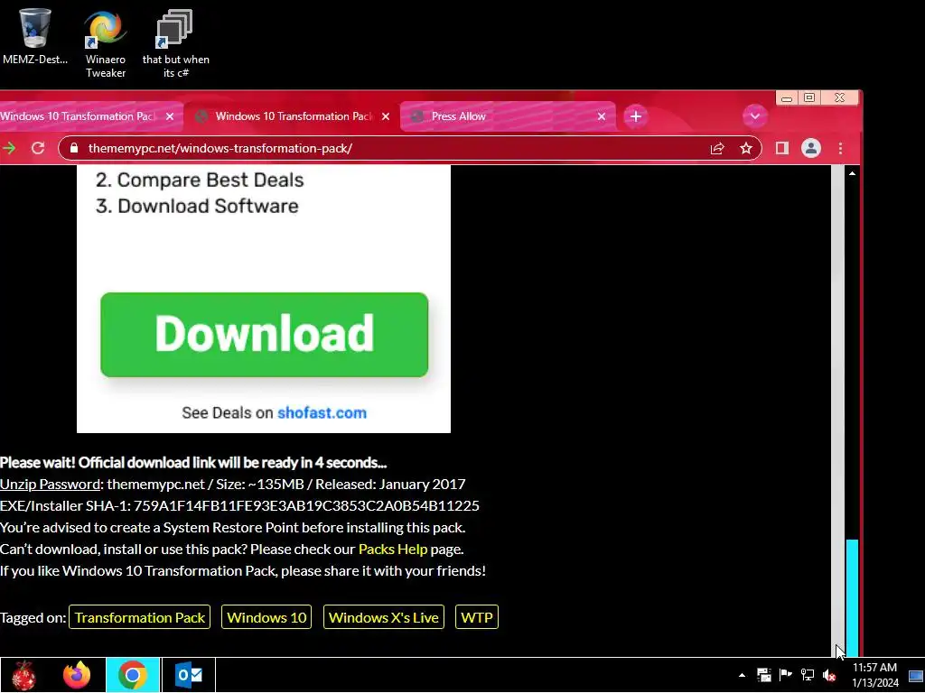Click Show desktop button at taskbar edge
The width and height of the screenshot is (925, 693).
[x=916, y=675]
